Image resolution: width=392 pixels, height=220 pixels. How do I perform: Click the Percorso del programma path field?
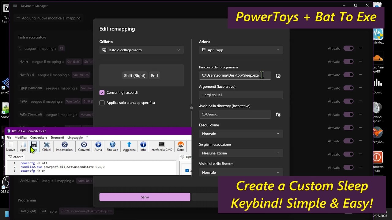pyautogui.click(x=235, y=75)
